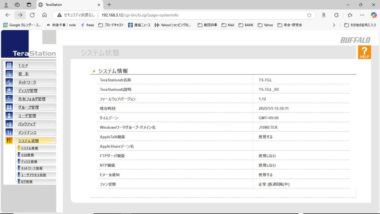
Task: Click the workgroup value J10NETER
Action: pyautogui.click(x=268, y=127)
